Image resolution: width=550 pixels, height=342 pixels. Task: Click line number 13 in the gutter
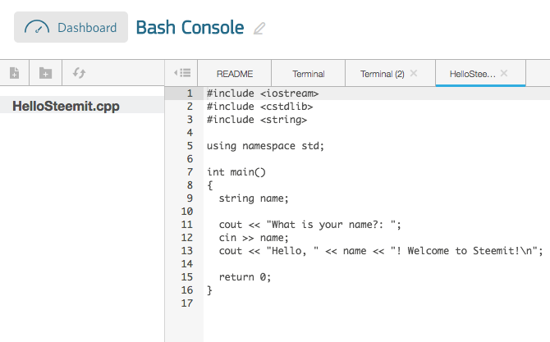point(188,251)
